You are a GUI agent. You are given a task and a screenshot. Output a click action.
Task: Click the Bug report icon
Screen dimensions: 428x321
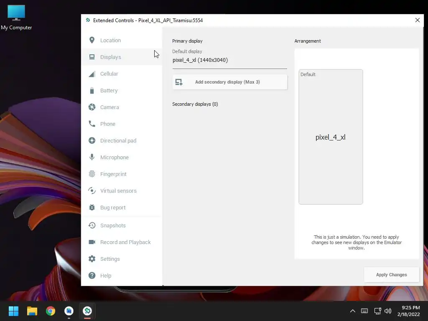click(92, 207)
